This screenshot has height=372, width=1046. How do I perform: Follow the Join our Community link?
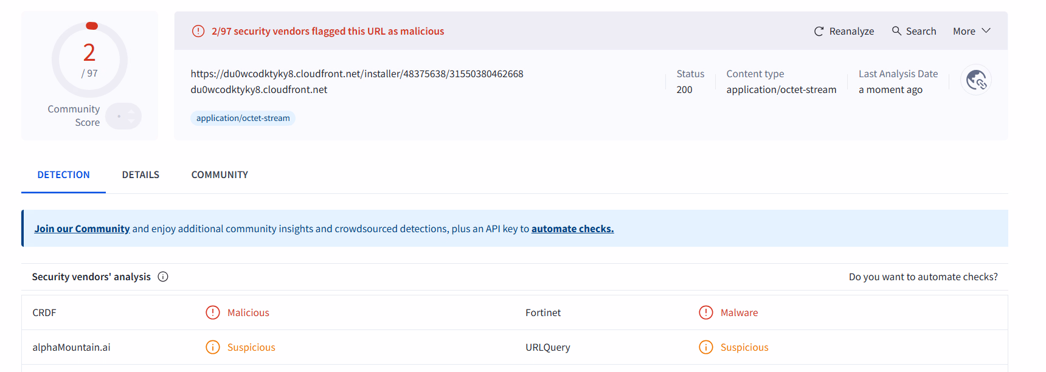(x=82, y=229)
